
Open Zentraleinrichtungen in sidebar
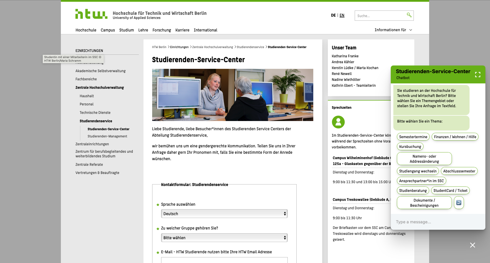tap(92, 144)
